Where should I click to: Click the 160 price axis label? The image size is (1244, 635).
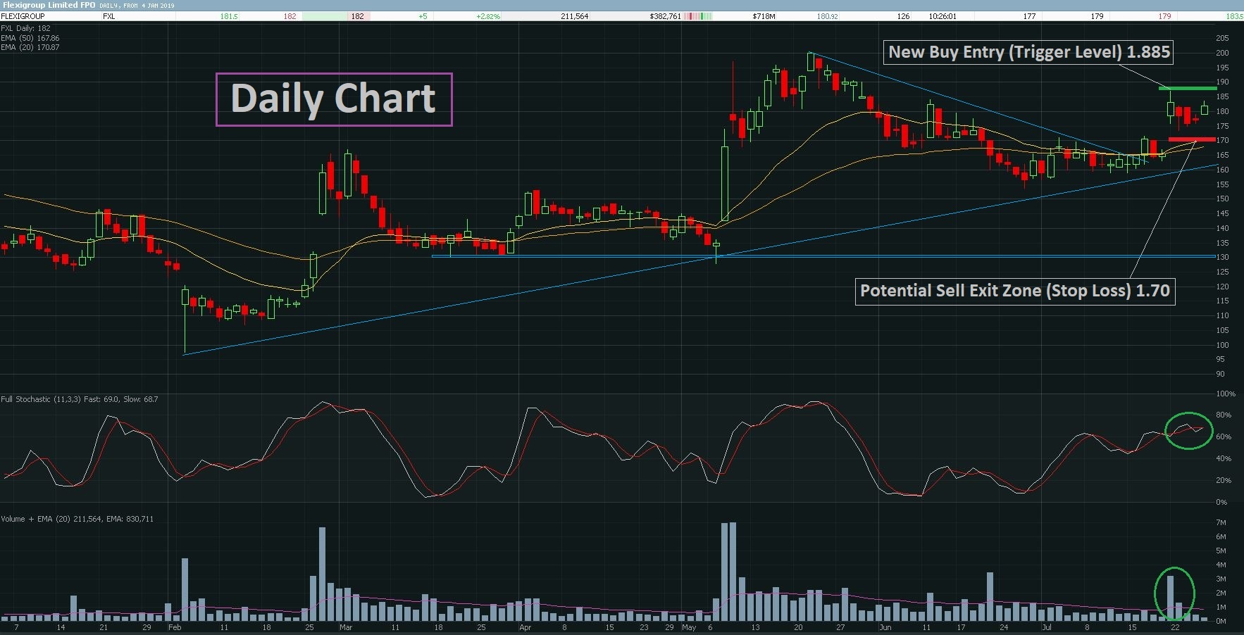(1222, 170)
